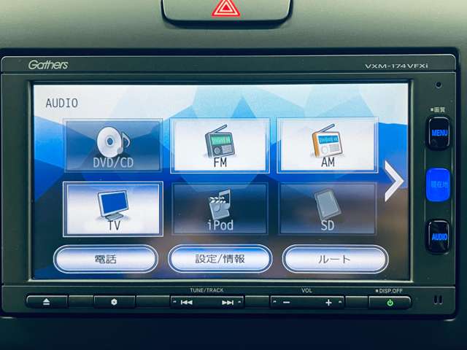The height and width of the screenshot is (350, 467).
Task: Hit the AUDIO hardware button
Action: pyautogui.click(x=439, y=236)
